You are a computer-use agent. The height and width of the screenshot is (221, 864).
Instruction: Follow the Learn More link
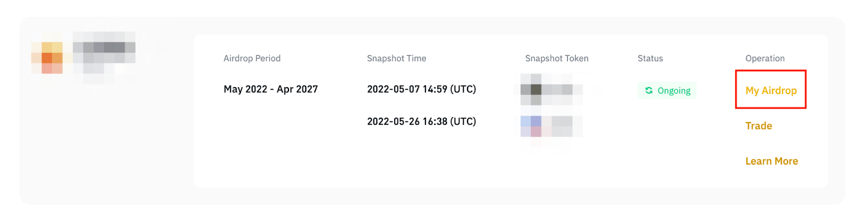(x=771, y=161)
